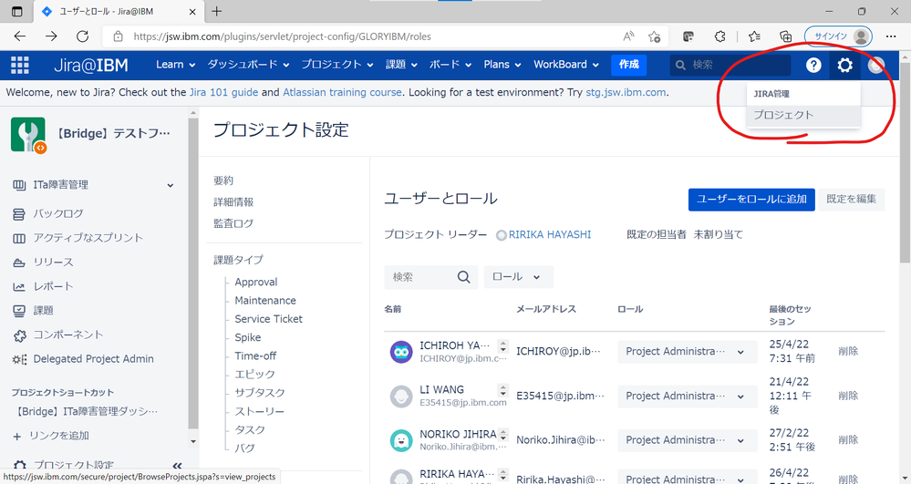Open the Learn menu

click(175, 65)
